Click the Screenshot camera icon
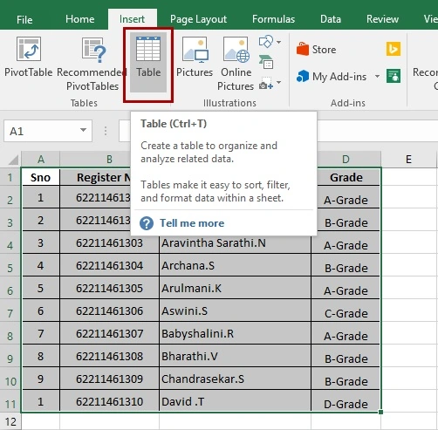Screen dimensions: 438x430 pyautogui.click(x=266, y=83)
